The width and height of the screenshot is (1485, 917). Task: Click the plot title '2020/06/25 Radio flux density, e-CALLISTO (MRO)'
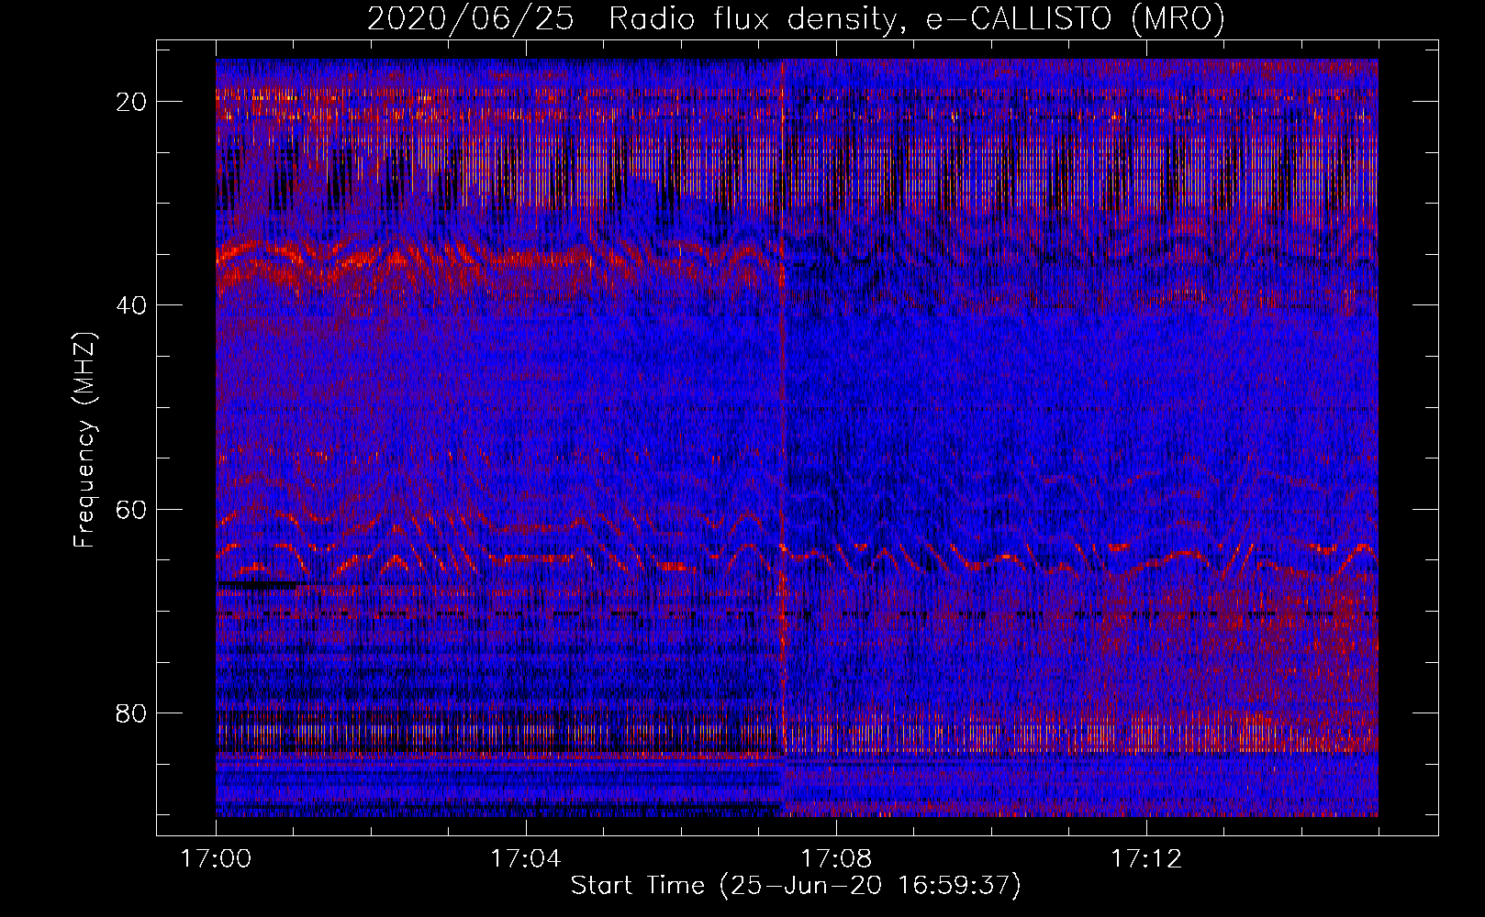pyautogui.click(x=796, y=18)
